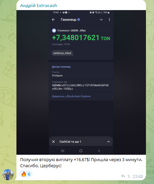This screenshot has height=184, width=154.
Task: Expand the chevron dropdown in wallet header
Action: [x=101, y=20]
